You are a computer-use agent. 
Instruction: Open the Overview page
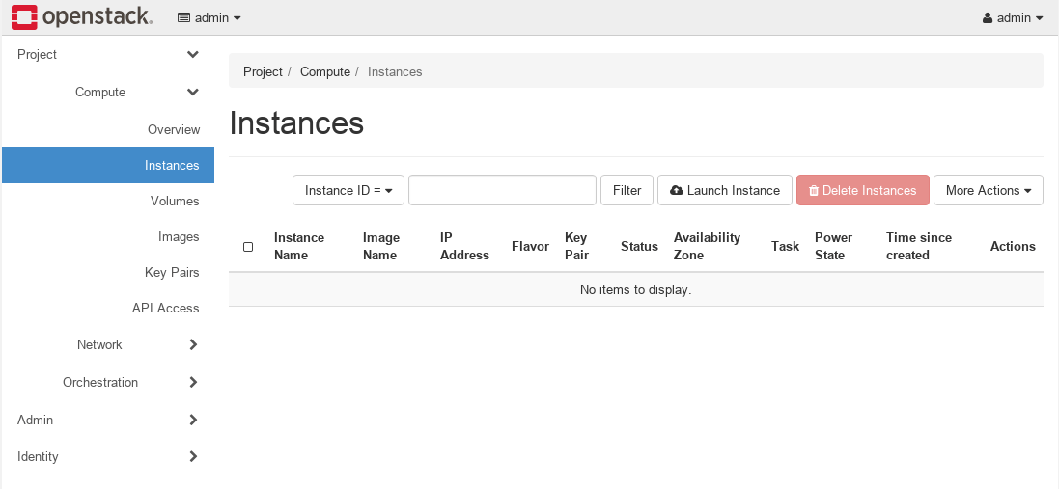pyautogui.click(x=175, y=129)
